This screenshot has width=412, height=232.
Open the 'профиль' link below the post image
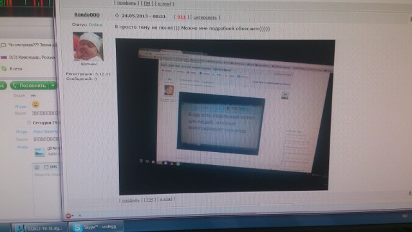tap(131, 200)
